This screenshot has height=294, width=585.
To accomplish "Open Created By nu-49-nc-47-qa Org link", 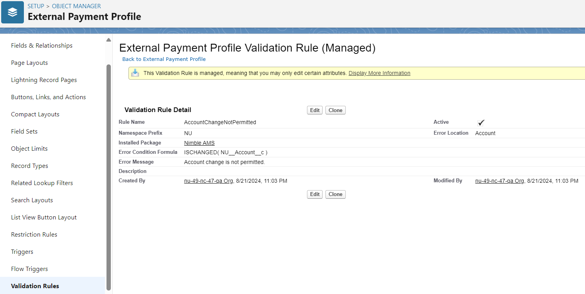I will coord(208,181).
